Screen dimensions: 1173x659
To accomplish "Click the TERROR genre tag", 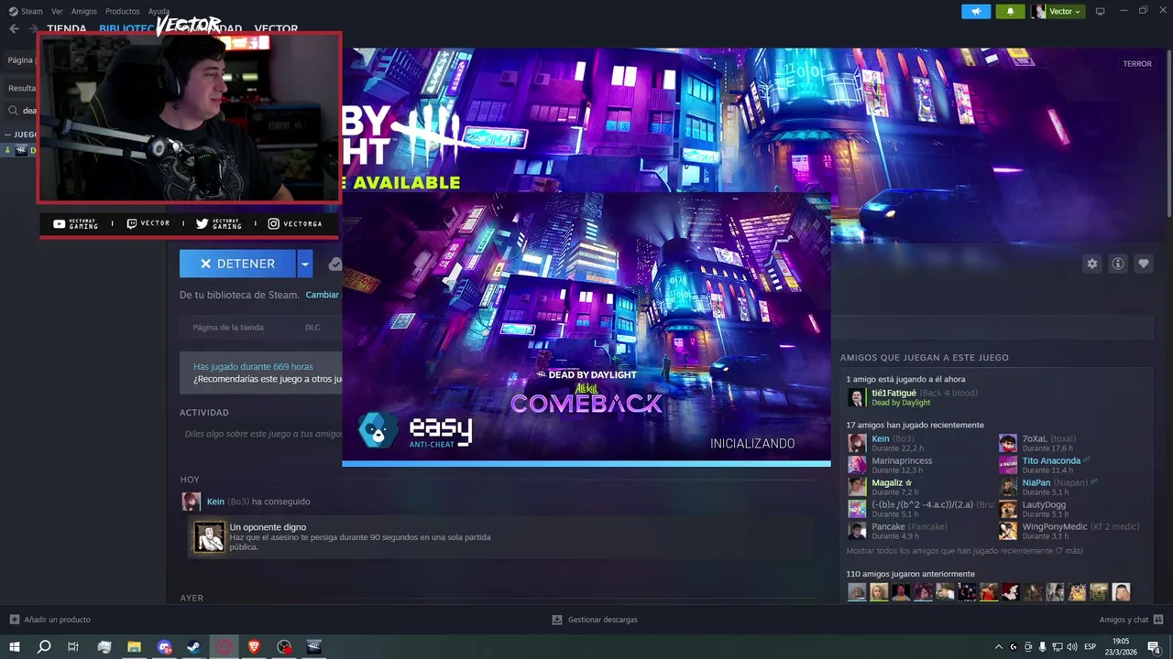I will point(1137,64).
